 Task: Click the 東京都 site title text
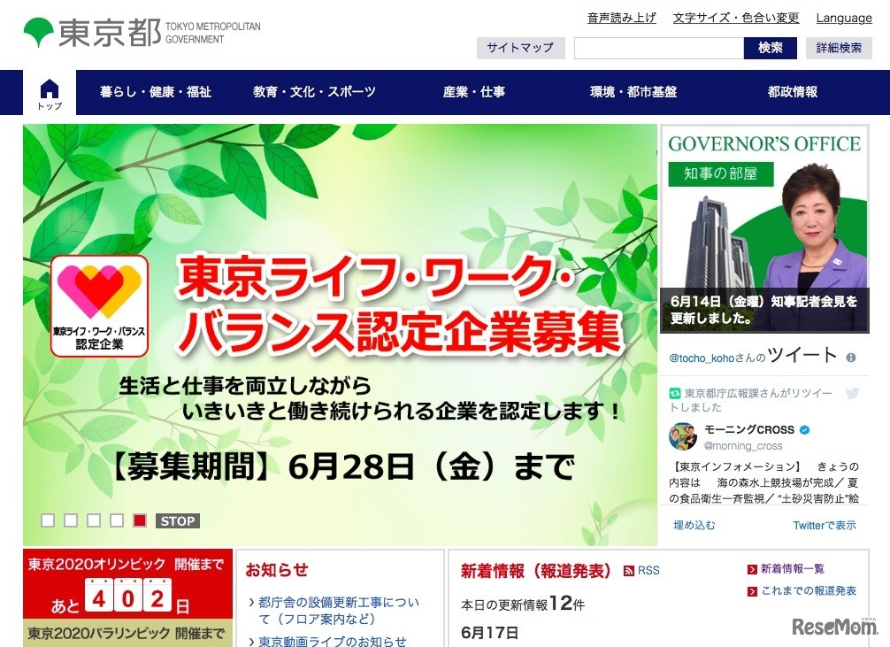[110, 33]
